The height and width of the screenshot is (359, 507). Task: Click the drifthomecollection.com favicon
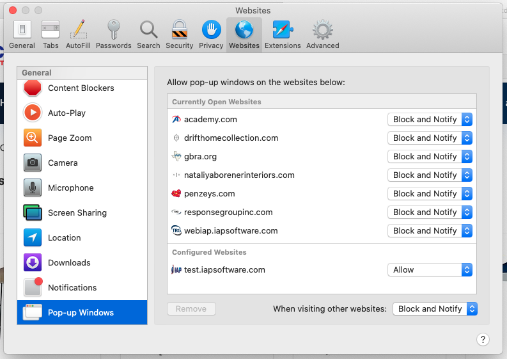pos(176,138)
